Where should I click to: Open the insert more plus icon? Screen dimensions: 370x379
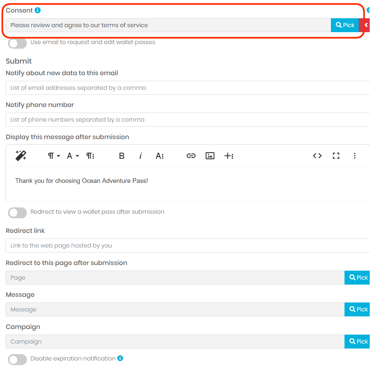[229, 156]
